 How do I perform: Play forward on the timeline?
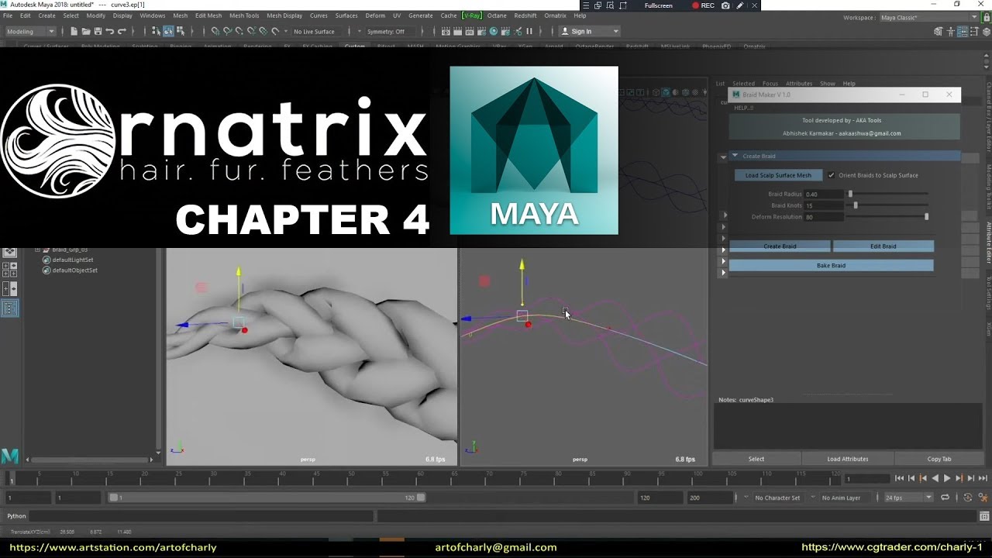(946, 478)
